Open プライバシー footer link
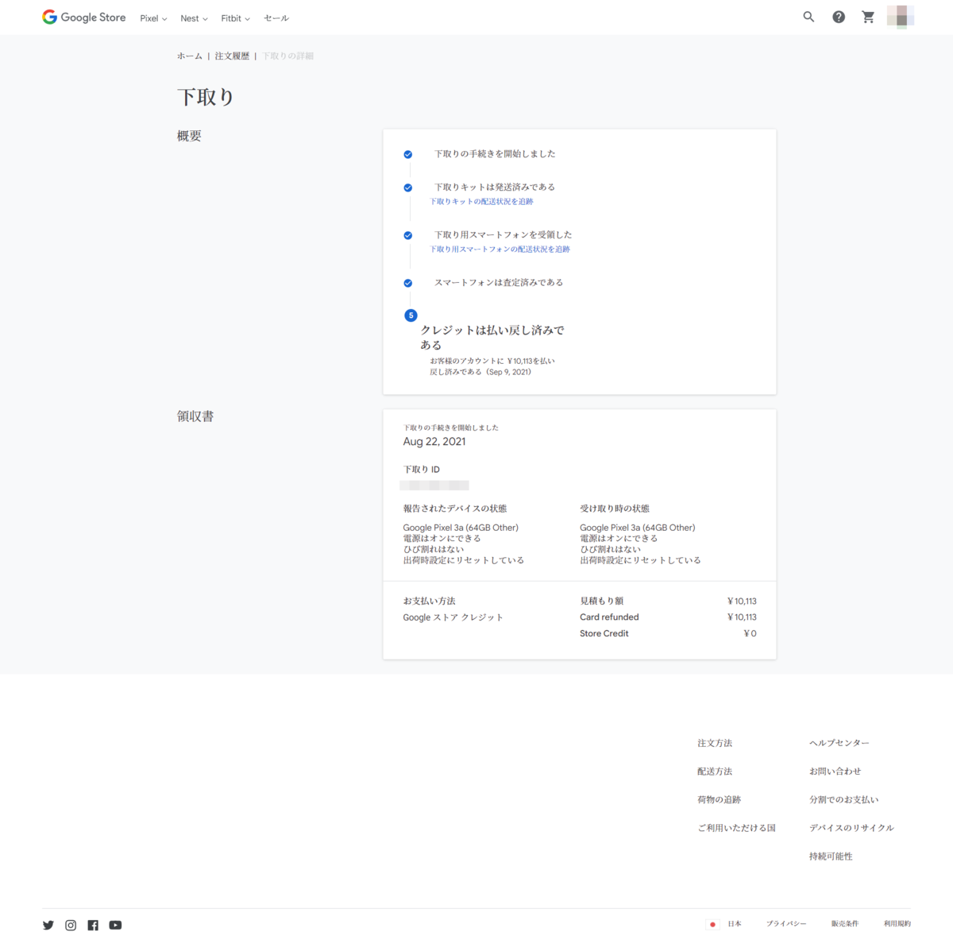This screenshot has width=953, height=940. tap(786, 924)
